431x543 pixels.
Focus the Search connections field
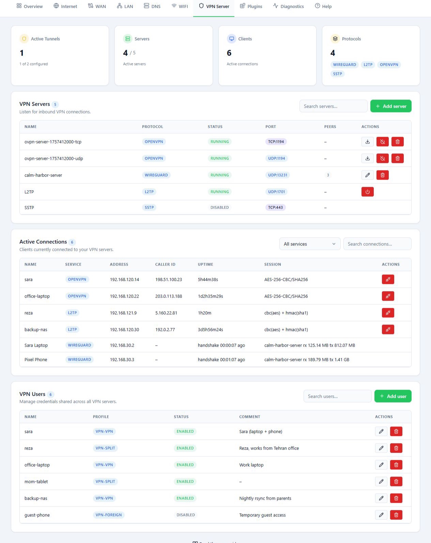coord(377,244)
